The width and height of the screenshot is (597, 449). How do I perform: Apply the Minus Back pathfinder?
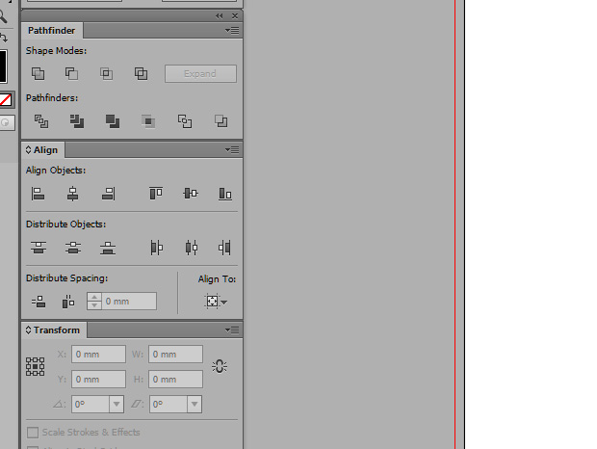(x=221, y=121)
